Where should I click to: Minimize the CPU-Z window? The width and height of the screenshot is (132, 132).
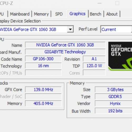click(x=100, y=3)
